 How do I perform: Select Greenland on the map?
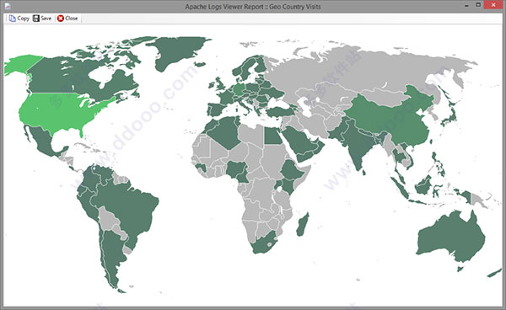(176, 51)
